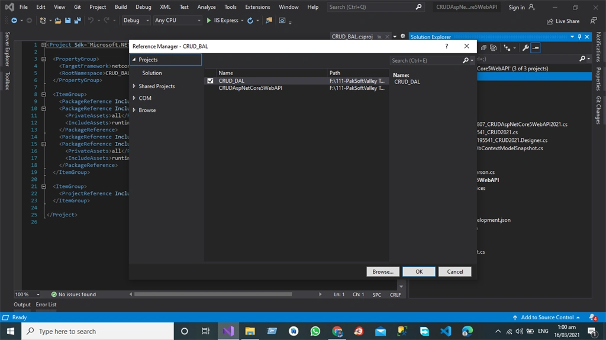Open the Reference Manager search options arrow
Screen dimensions: 606x340
point(472,60)
